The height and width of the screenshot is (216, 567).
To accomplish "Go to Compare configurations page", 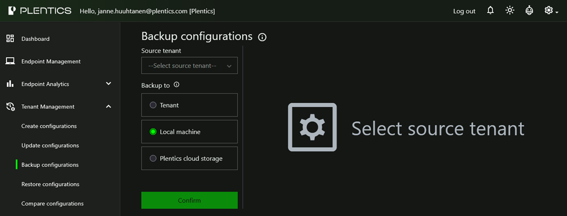I will (x=52, y=203).
